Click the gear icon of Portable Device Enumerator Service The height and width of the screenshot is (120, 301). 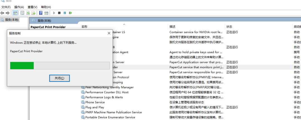(83, 117)
